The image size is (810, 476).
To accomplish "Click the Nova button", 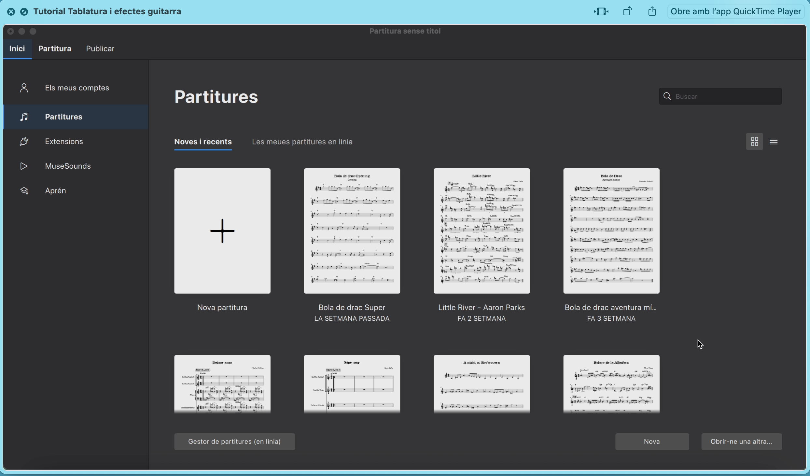I will [652, 441].
